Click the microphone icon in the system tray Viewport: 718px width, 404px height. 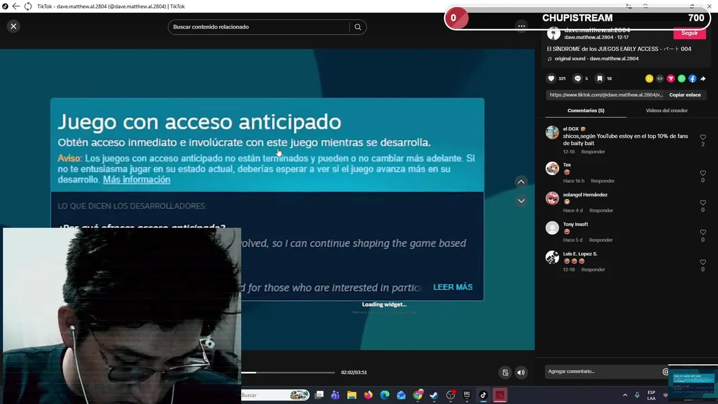point(637,395)
